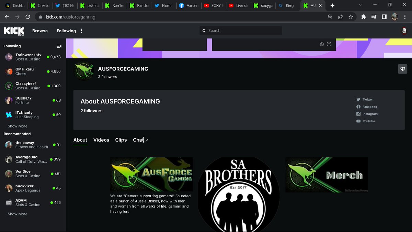Click the Recommended section heading

[x=17, y=134]
